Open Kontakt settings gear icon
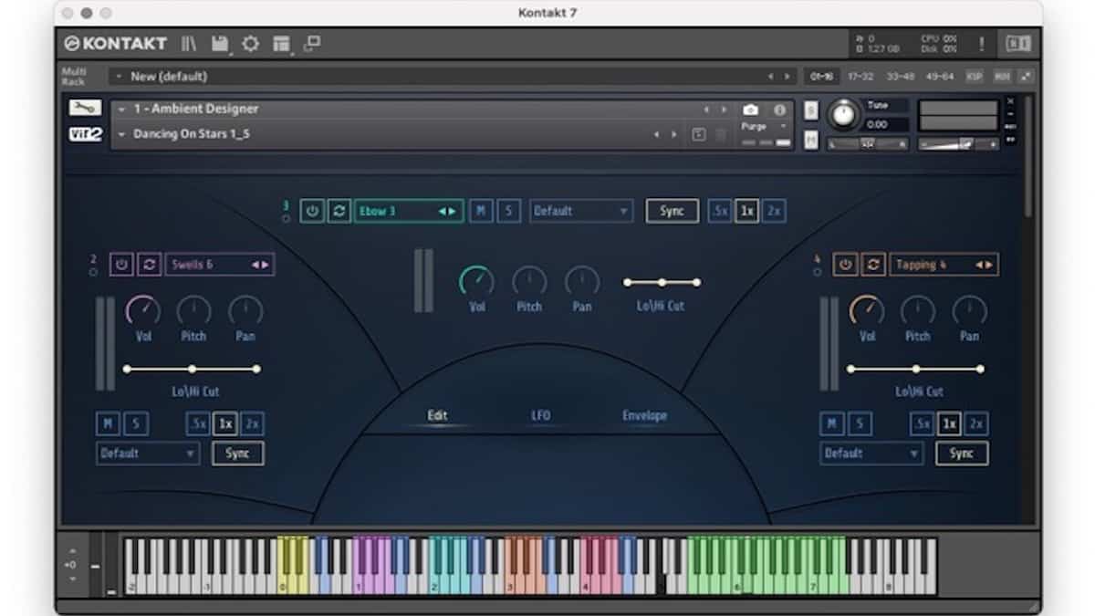This screenshot has height=616, width=1095. [x=250, y=43]
